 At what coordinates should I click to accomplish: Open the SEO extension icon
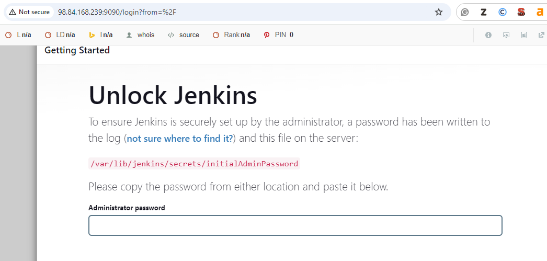[x=521, y=12]
